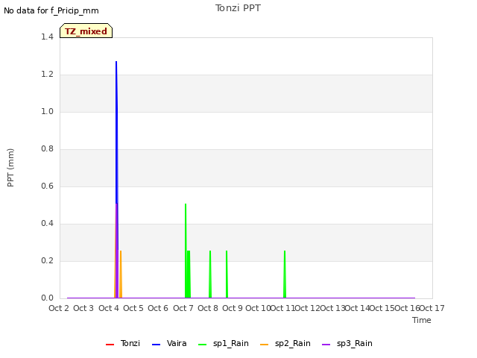Click the 0.8 y-axis tick label
The height and width of the screenshot is (358, 477).
(47, 149)
